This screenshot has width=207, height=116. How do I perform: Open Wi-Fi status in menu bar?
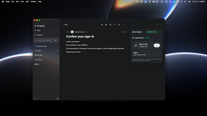coord(178,2)
